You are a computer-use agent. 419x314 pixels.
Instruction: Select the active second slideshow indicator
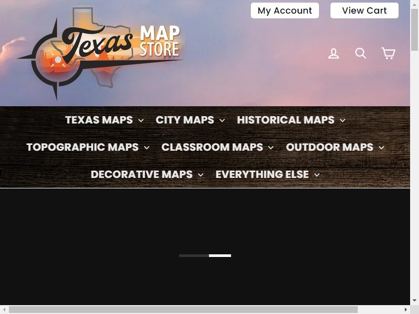[220, 256]
